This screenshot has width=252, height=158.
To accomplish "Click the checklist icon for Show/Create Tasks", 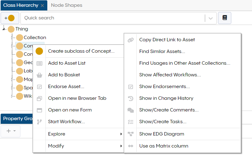I will [130, 122].
